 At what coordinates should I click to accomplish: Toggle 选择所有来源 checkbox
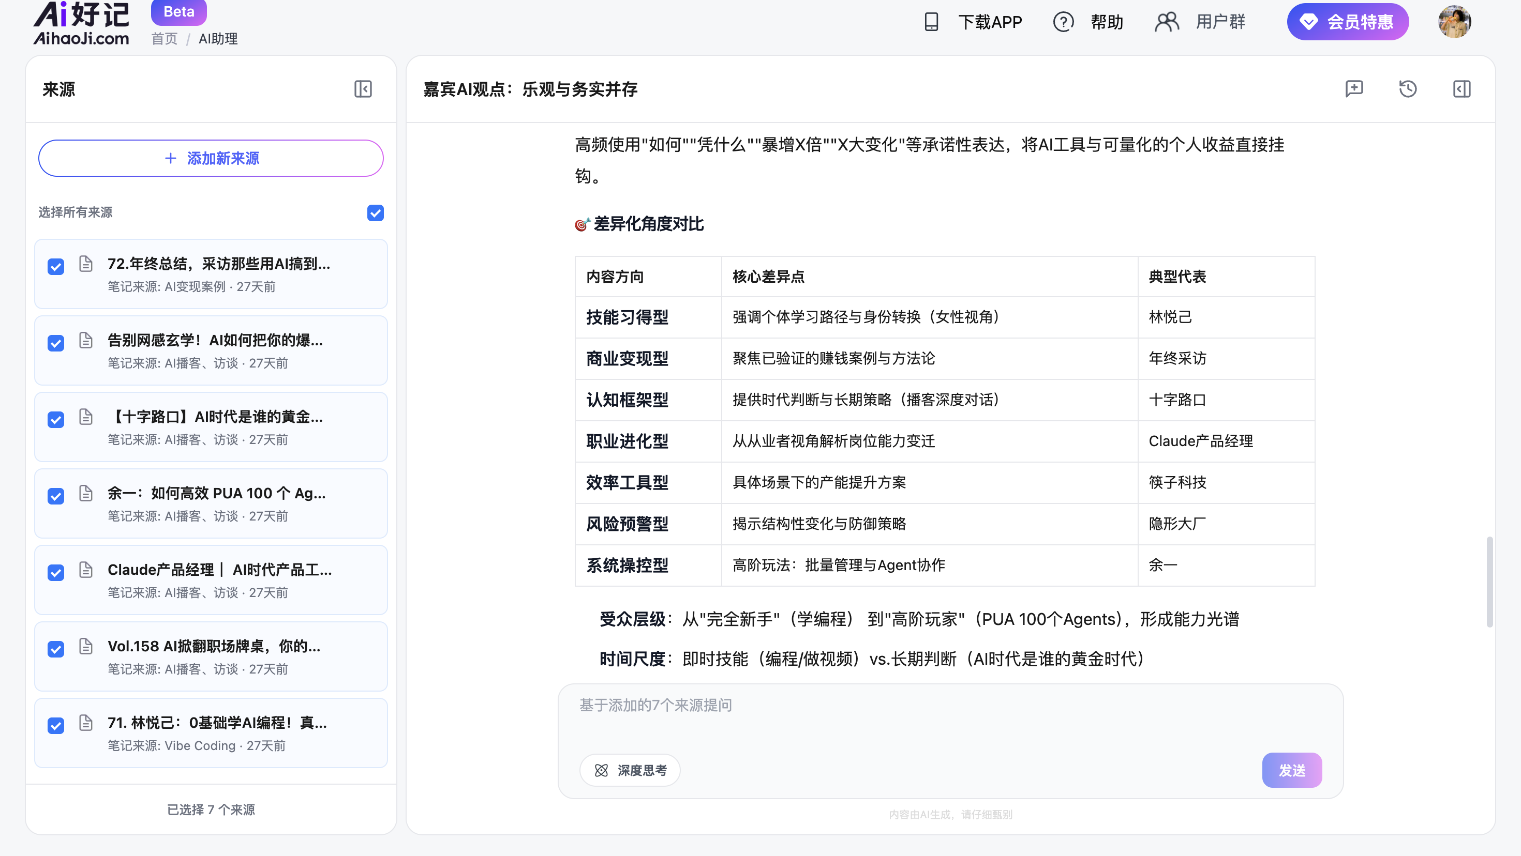point(376,212)
